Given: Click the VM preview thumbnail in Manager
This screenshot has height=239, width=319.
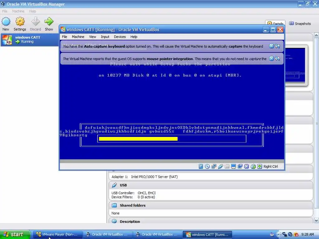Looking at the screenshot, I should click(295, 65).
